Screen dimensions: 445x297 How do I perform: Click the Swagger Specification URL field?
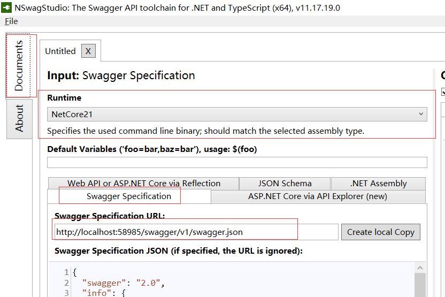(196, 232)
